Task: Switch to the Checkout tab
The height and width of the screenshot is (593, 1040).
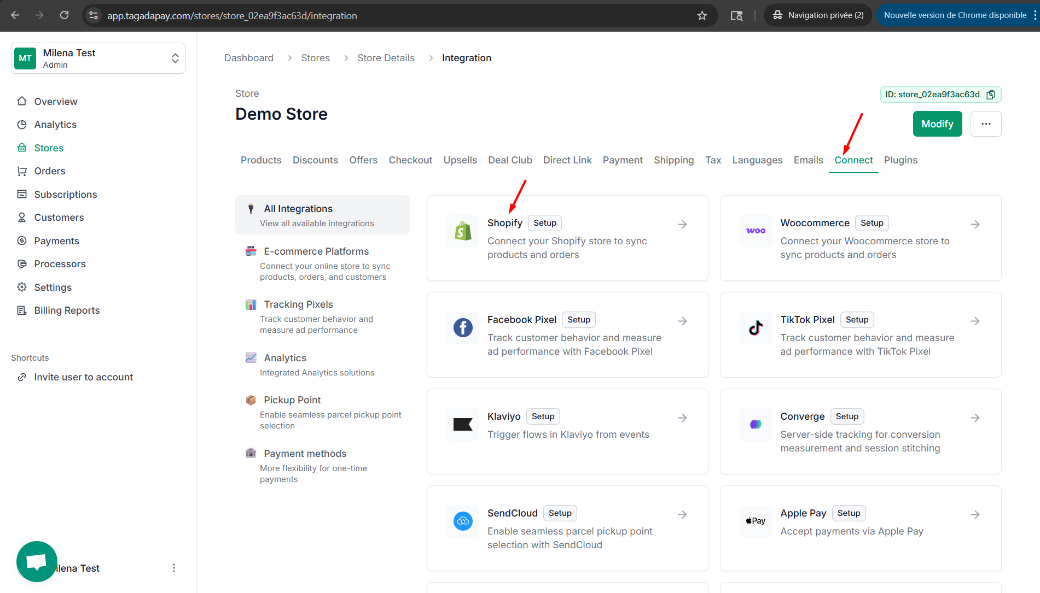Action: pos(410,160)
